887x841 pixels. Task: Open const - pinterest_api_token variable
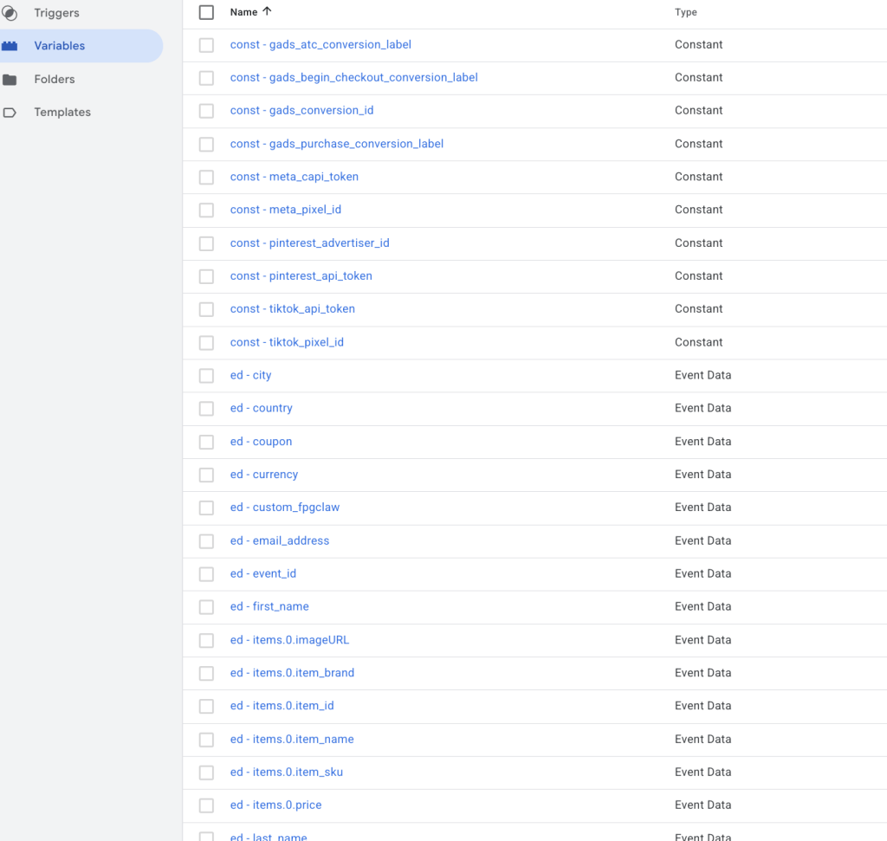point(301,275)
